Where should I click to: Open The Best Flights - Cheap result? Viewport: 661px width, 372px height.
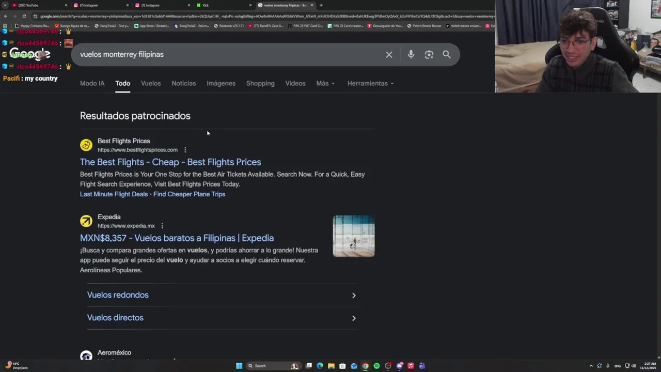170,162
